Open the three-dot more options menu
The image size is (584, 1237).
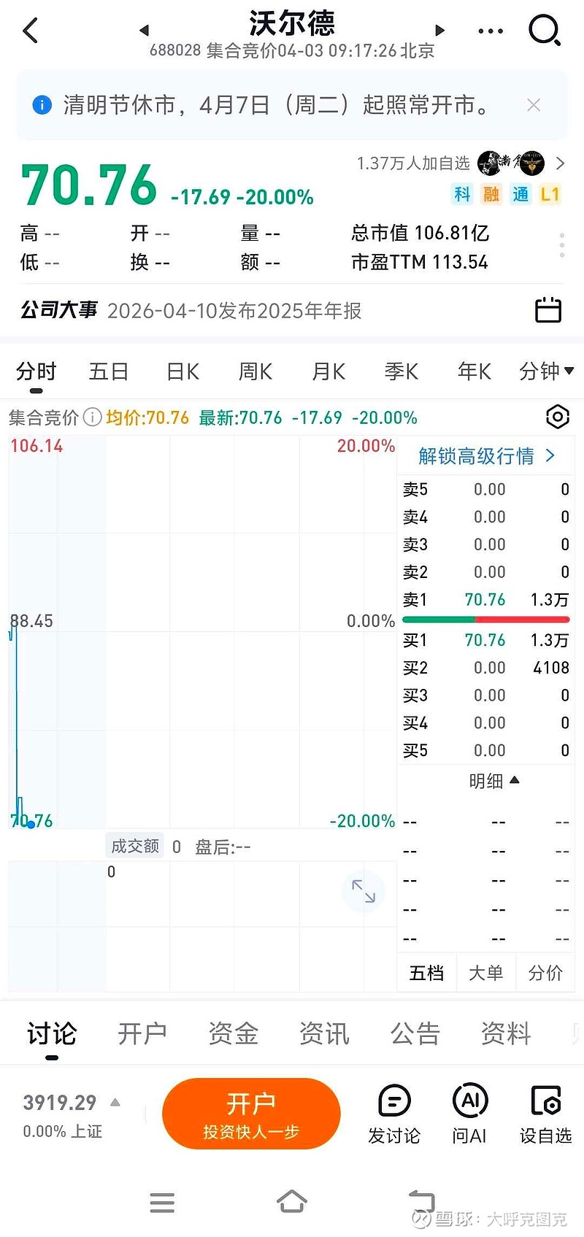tap(490, 31)
